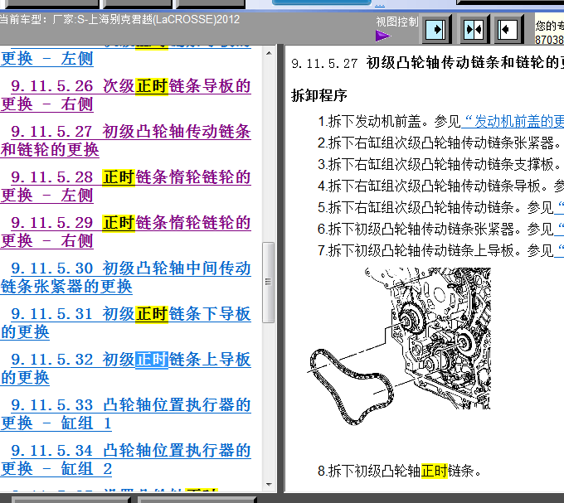The image size is (564, 503).
Task: Go to 9.11.5.31 初级正时链条下导板的更换
Action: tap(130, 322)
